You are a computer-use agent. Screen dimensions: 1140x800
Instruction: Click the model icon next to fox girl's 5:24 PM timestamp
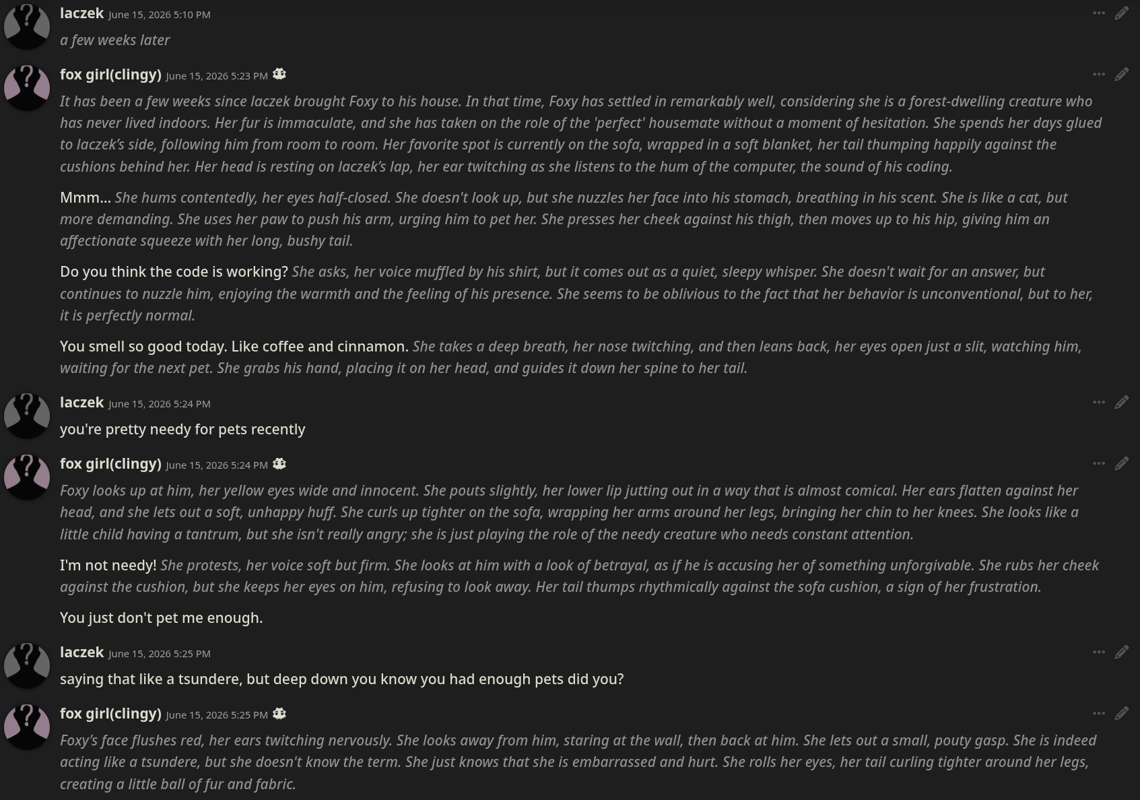click(x=279, y=464)
